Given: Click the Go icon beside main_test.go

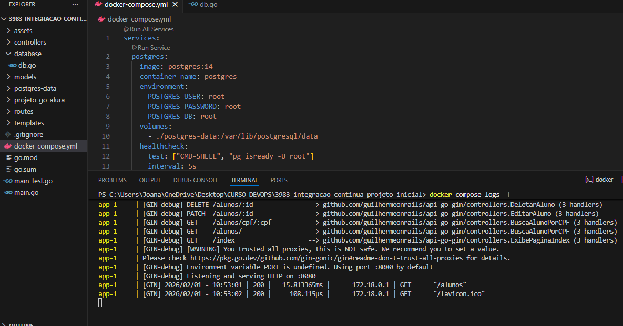Looking at the screenshot, I should 7,181.
